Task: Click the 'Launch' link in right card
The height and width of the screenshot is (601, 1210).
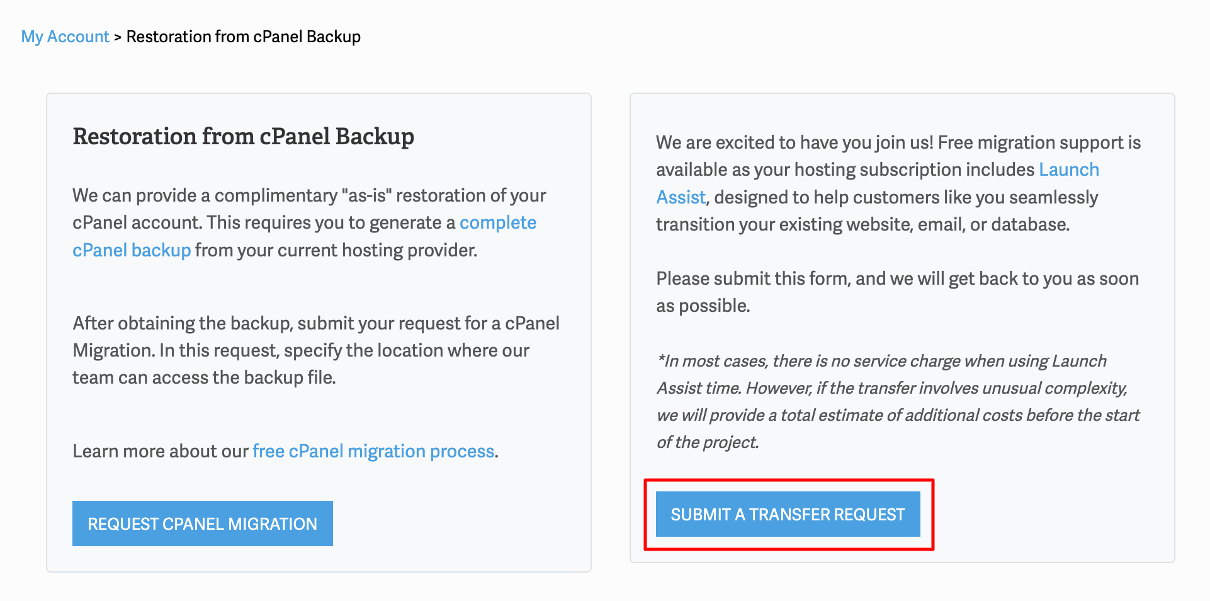Action: click(1068, 169)
